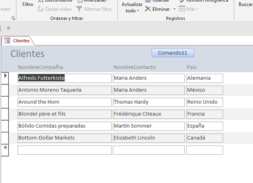Click the Quitar orden sort-clear icon

[40, 9]
